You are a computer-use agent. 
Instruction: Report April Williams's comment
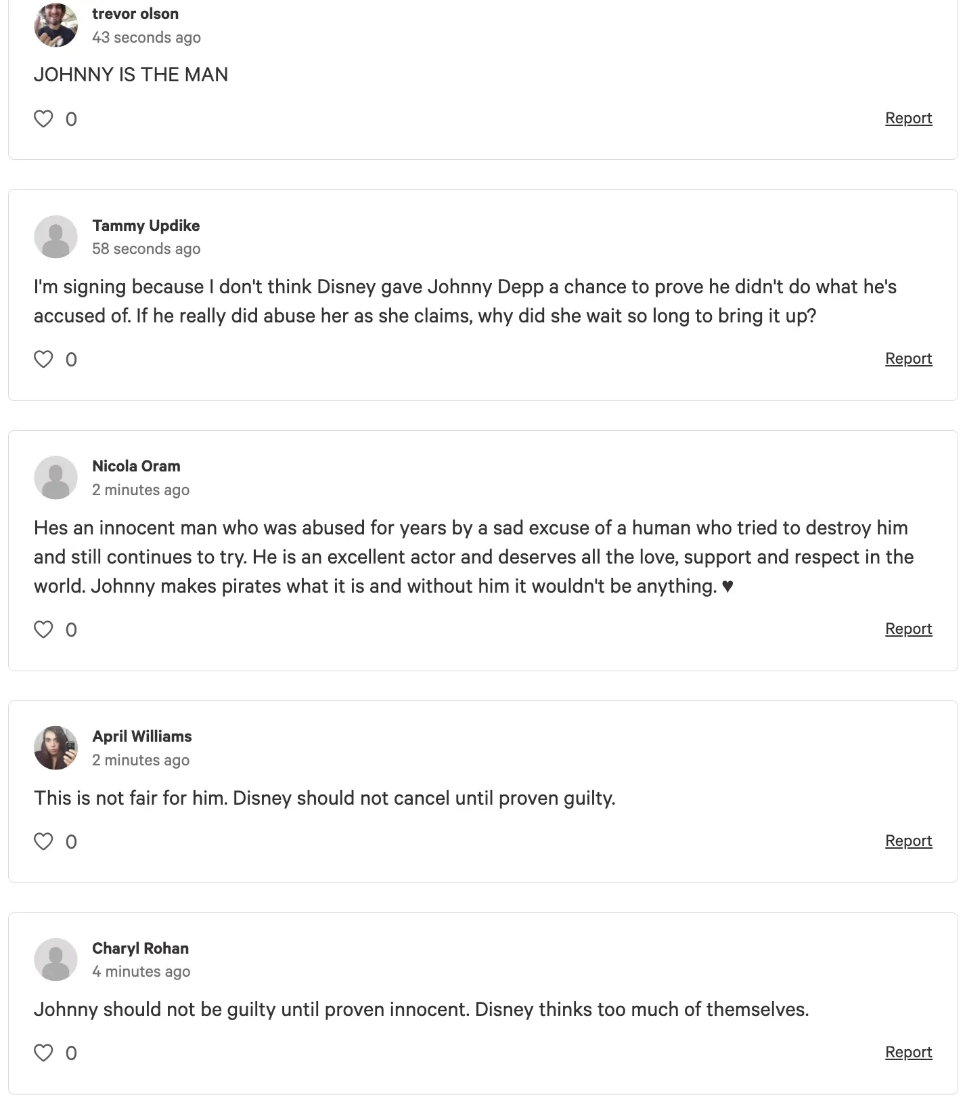908,841
